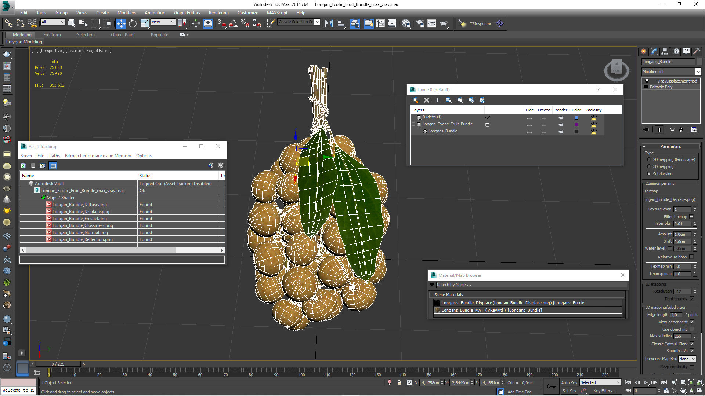Toggle Tight bounds checkbox
This screenshot has height=396, width=705.
(692, 299)
